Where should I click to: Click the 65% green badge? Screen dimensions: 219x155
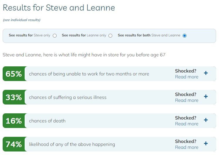pyautogui.click(x=14, y=74)
